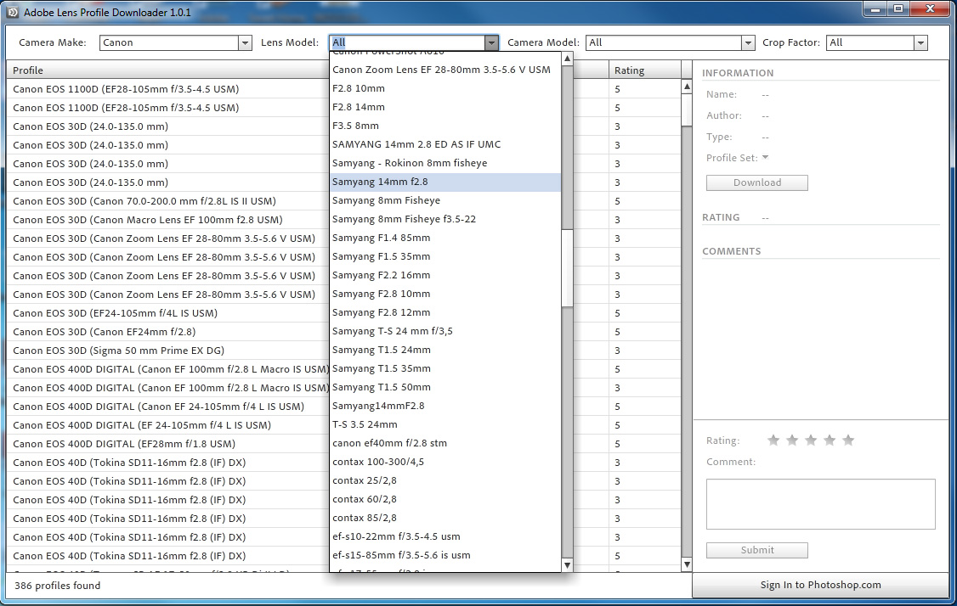Sort by the Rating column header
957x606 pixels.
(x=644, y=70)
